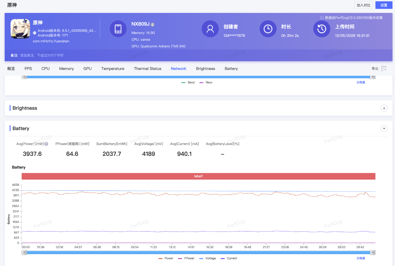Click the Avg(BatteryLevel)[%] label
This screenshot has width=395, height=266.
click(223, 144)
